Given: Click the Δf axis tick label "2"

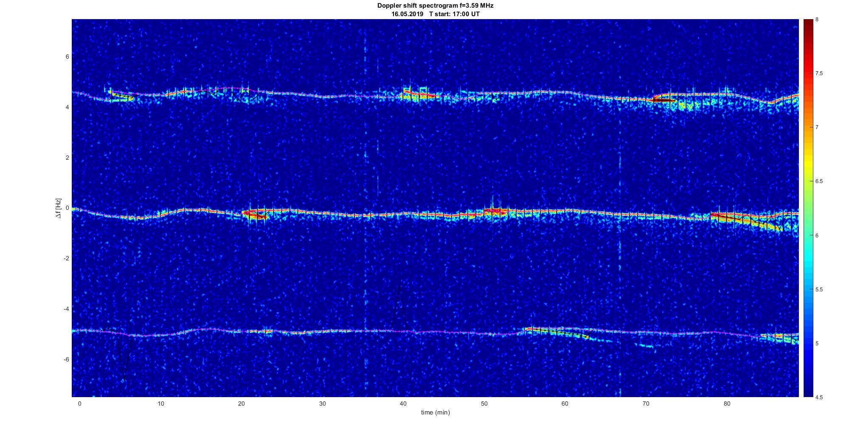Looking at the screenshot, I should click(x=67, y=158).
